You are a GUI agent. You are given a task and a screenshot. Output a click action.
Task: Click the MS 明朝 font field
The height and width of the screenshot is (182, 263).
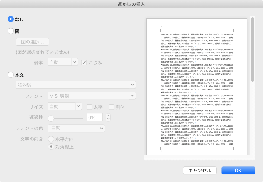pos(89,95)
